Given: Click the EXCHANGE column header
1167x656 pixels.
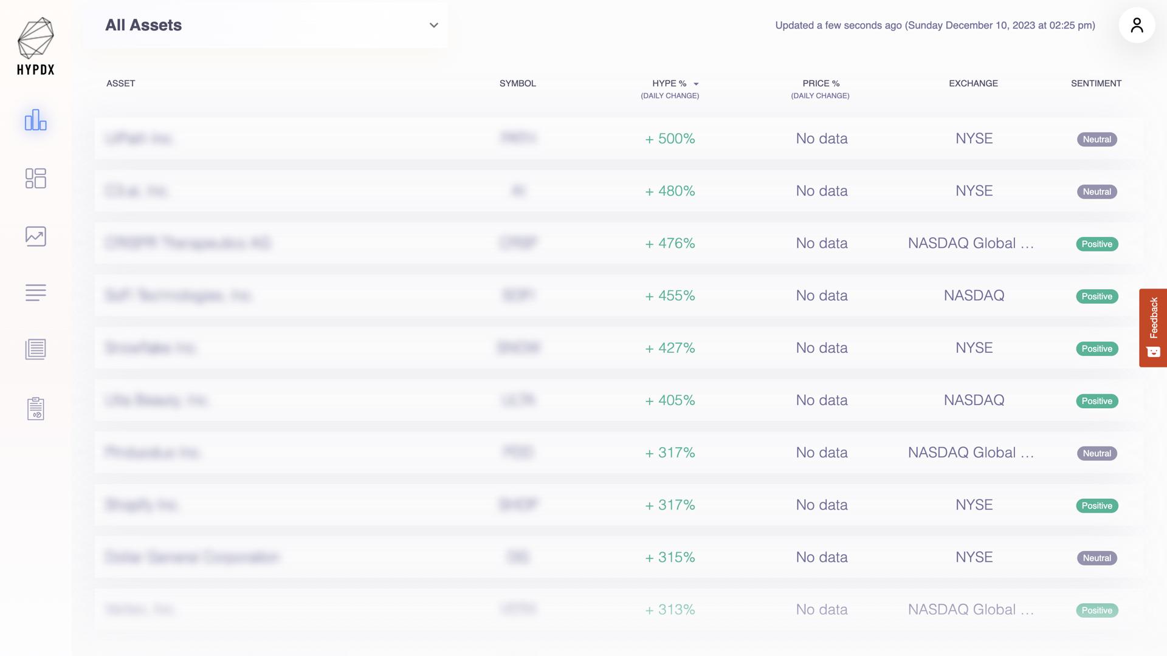Looking at the screenshot, I should point(972,83).
